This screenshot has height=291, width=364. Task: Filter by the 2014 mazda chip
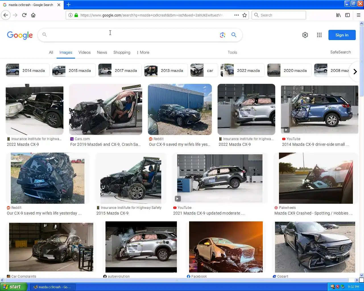point(28,70)
